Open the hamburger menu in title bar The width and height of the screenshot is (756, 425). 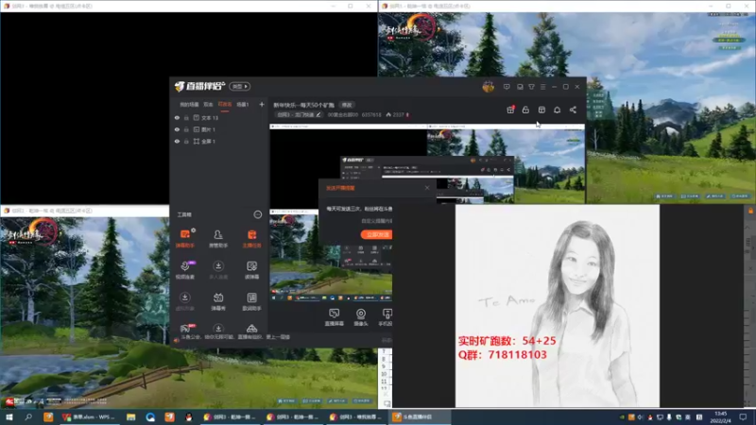tap(542, 87)
